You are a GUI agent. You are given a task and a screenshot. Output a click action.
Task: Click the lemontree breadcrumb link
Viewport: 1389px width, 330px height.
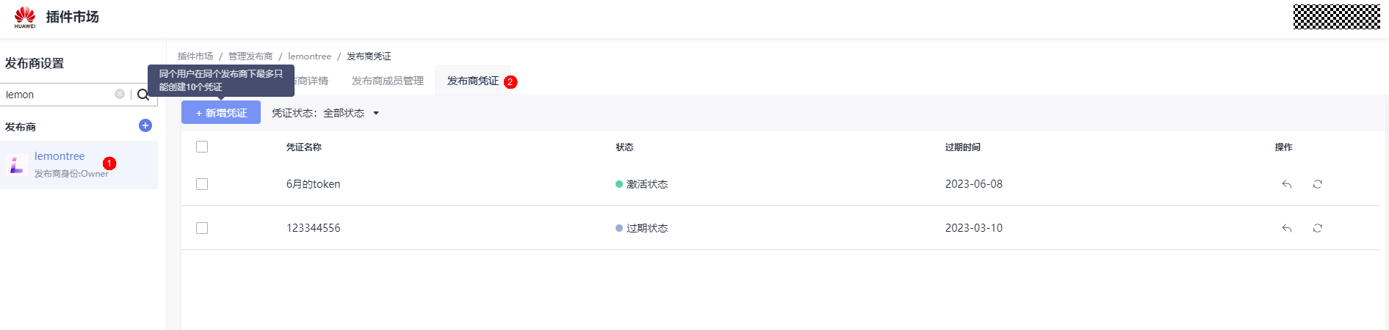tap(309, 56)
